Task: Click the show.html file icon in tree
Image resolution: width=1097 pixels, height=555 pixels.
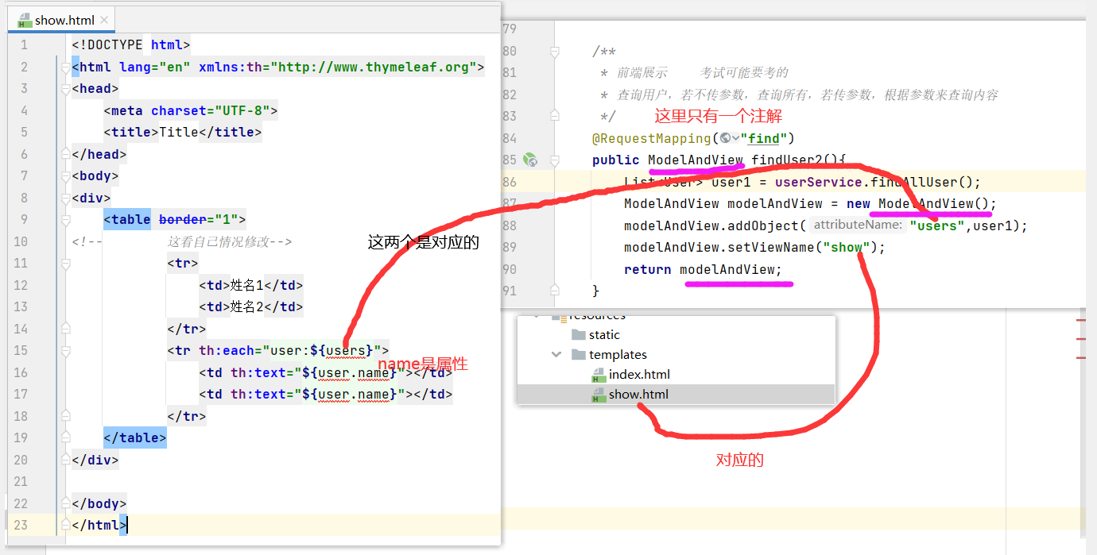Action: tap(599, 395)
